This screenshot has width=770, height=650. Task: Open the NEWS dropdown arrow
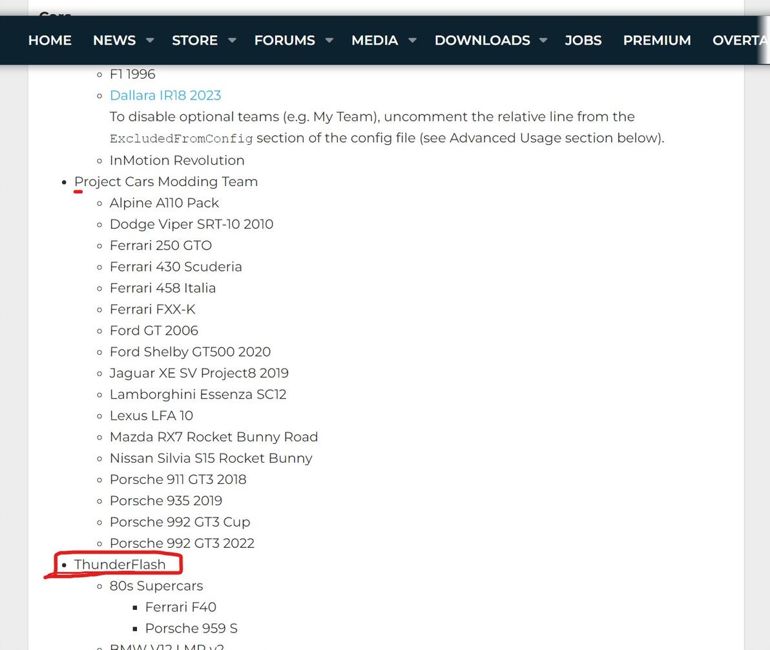150,40
